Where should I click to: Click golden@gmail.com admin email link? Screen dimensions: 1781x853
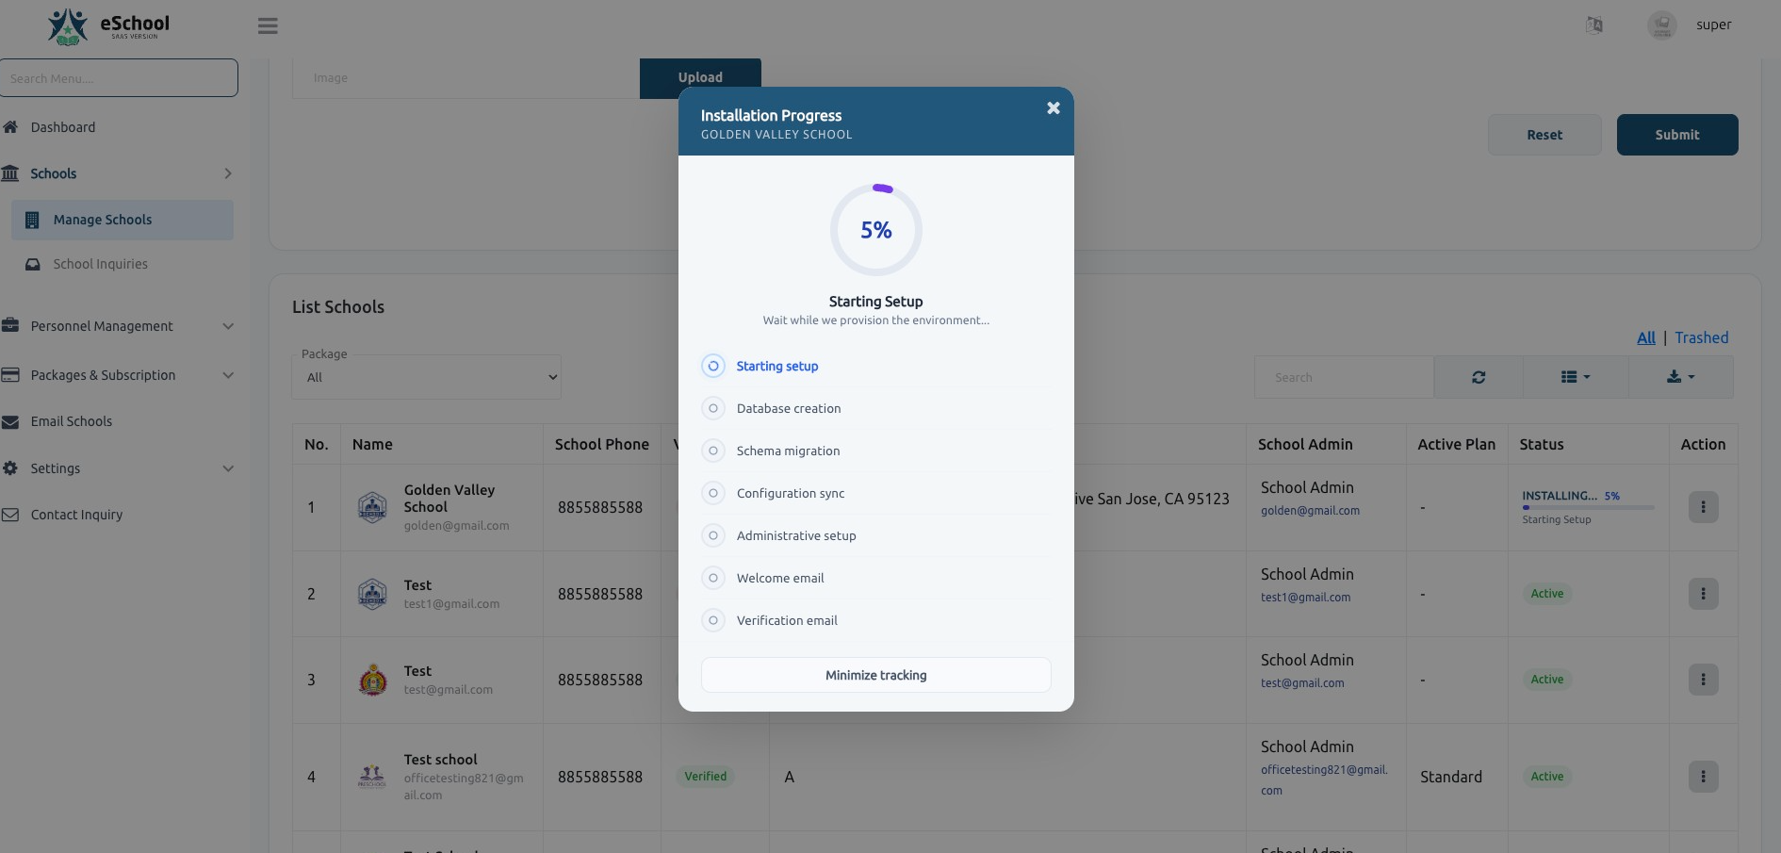point(1310,511)
